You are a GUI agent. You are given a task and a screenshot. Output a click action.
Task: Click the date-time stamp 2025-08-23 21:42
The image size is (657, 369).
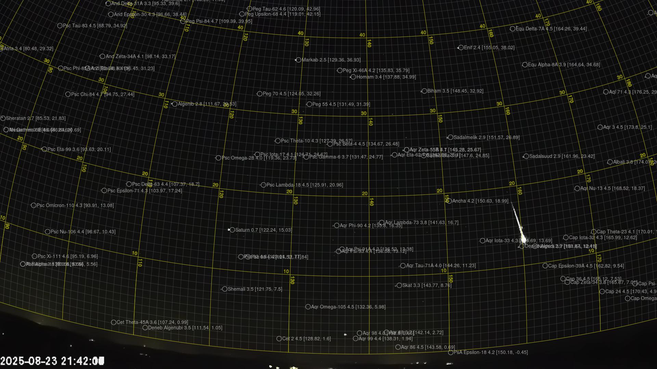tap(52, 361)
